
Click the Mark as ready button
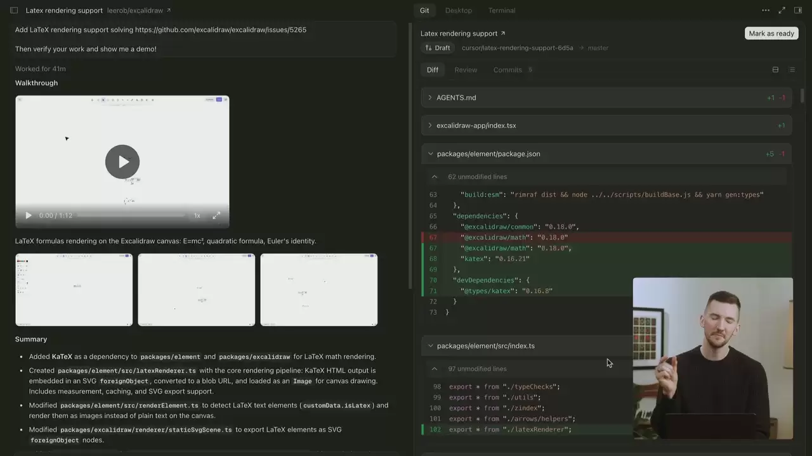pyautogui.click(x=771, y=34)
